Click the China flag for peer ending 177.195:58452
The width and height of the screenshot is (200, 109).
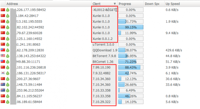click(3, 10)
